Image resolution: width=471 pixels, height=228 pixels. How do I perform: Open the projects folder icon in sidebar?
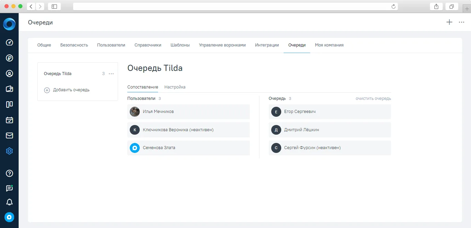pos(9,89)
